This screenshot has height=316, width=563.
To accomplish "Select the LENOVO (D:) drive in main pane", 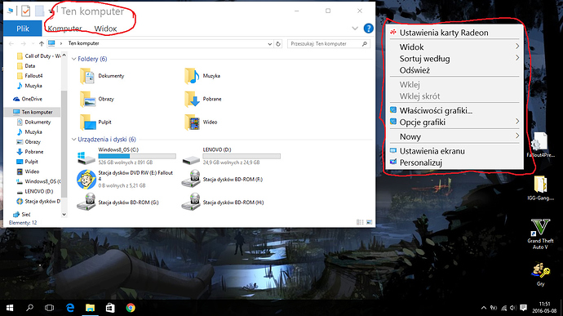I will tap(231, 156).
